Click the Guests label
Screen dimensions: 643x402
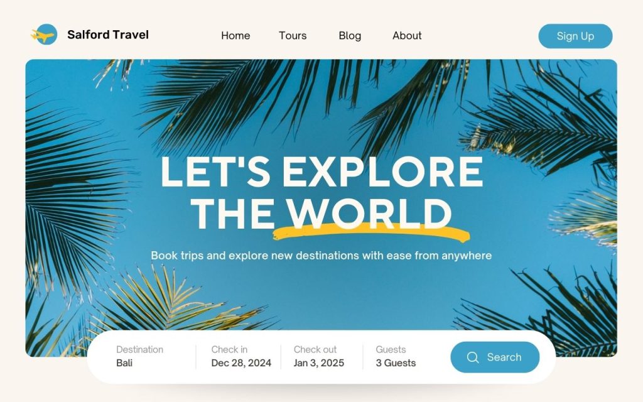[x=391, y=349]
